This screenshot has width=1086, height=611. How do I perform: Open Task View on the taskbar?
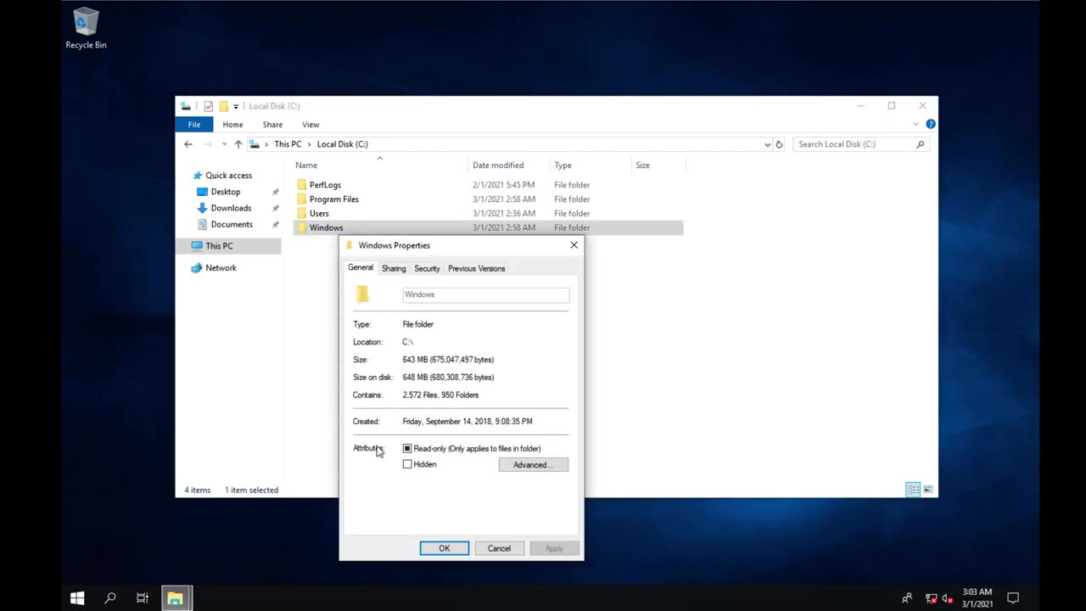pyautogui.click(x=143, y=598)
